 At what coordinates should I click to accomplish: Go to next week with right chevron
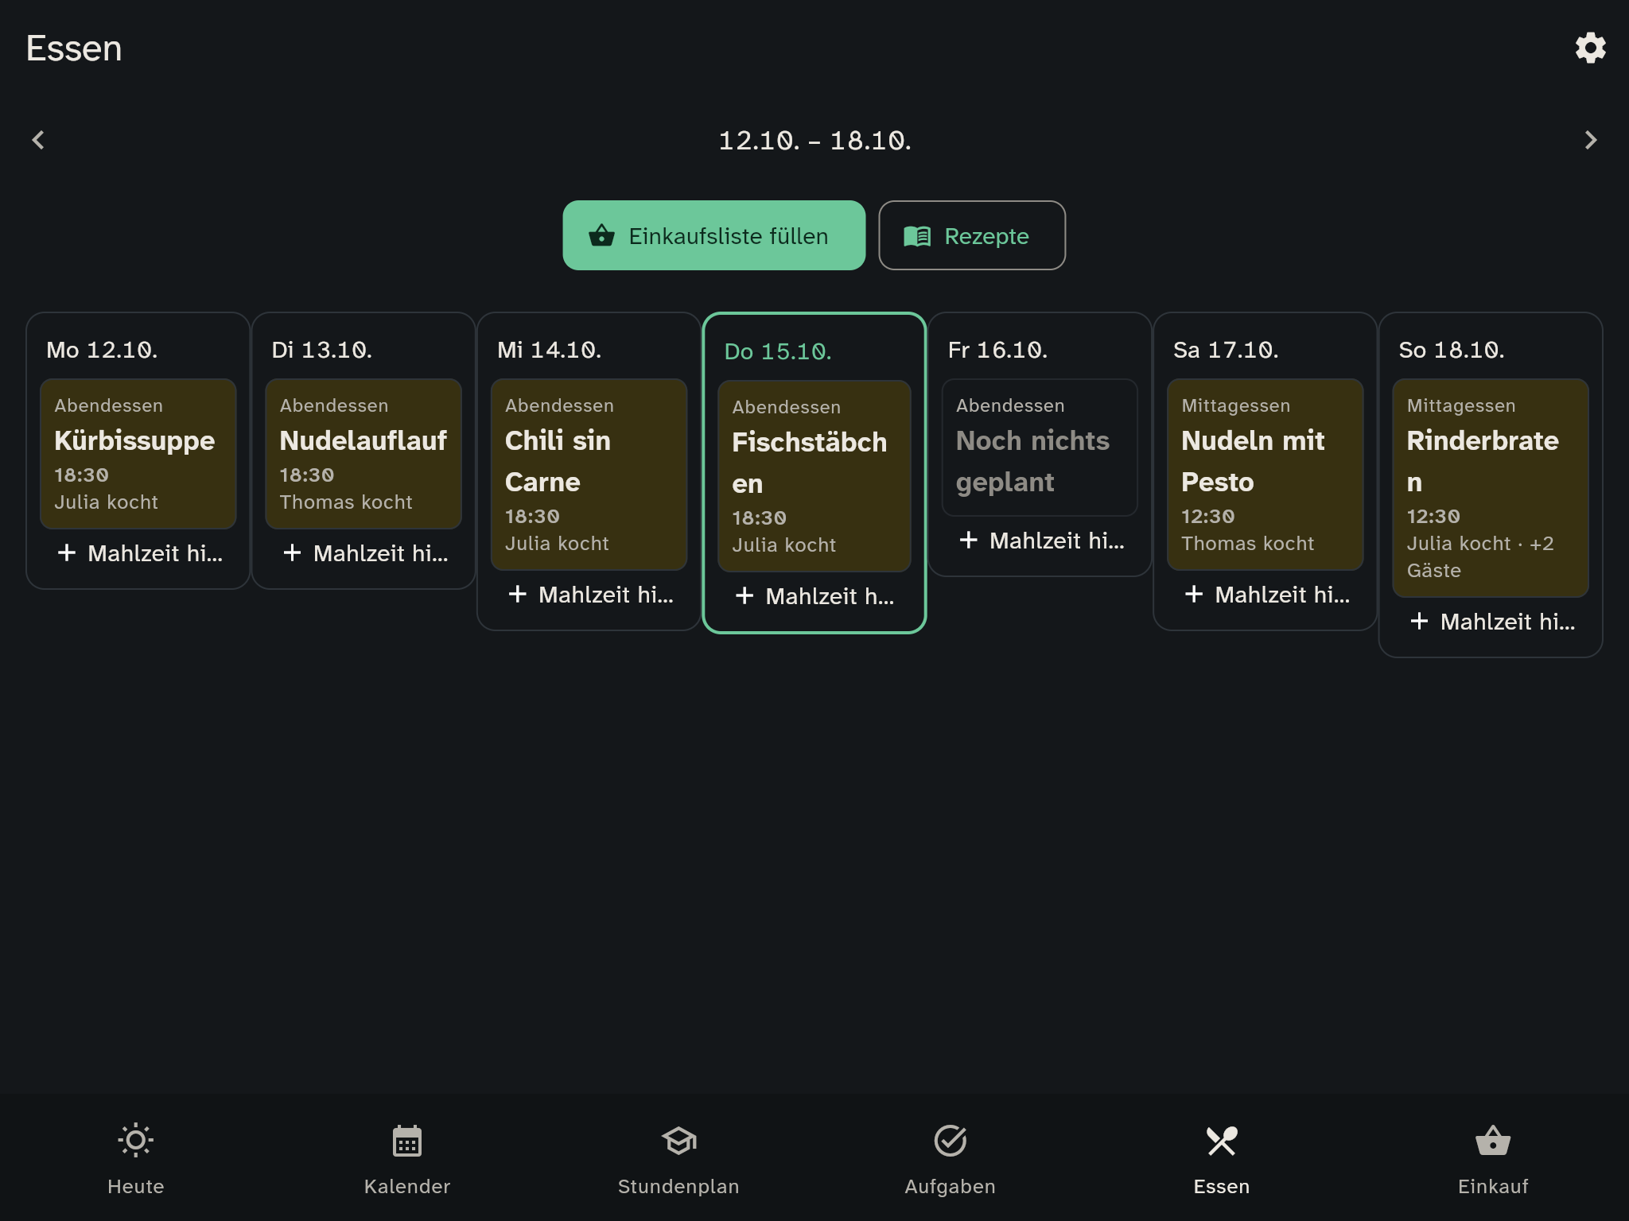click(x=1590, y=140)
